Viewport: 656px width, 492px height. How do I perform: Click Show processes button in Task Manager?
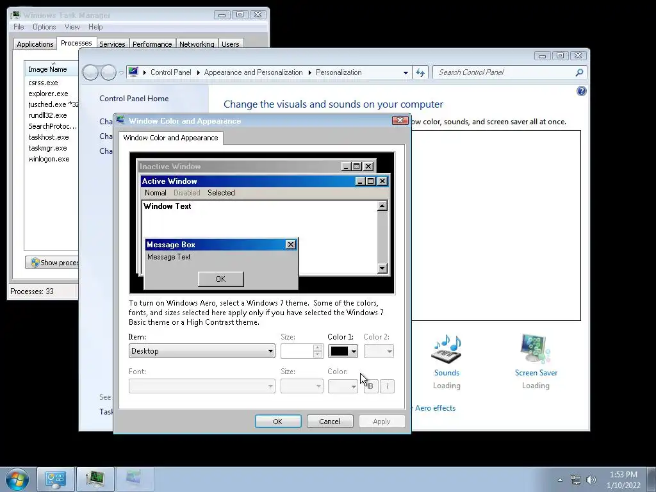click(x=52, y=262)
